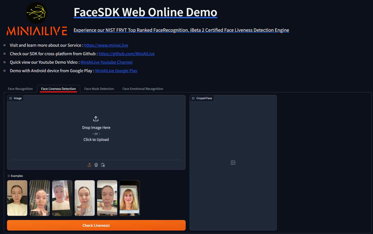This screenshot has height=234, width=373.
Task: Click the paste-from-clipboard icon
Action: [x=103, y=165]
